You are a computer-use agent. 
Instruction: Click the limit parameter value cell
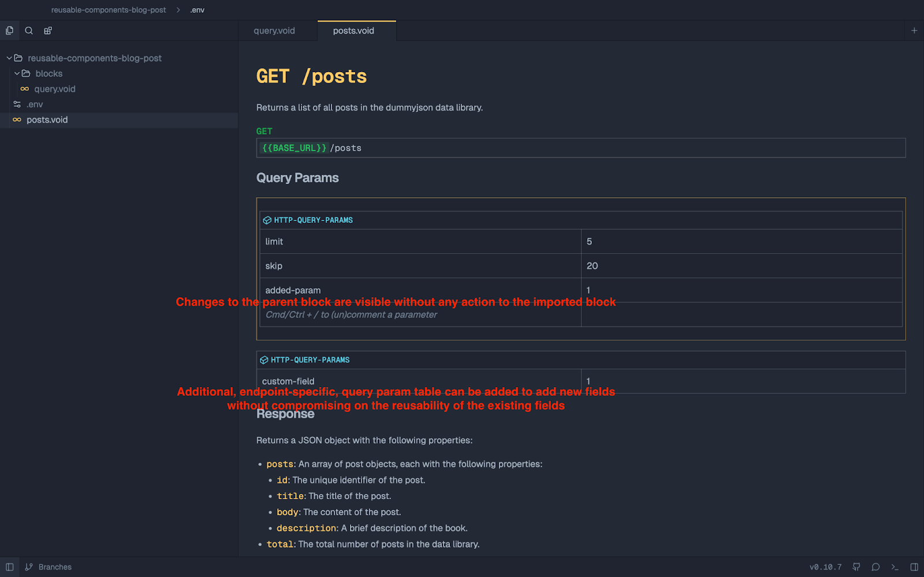pos(741,242)
